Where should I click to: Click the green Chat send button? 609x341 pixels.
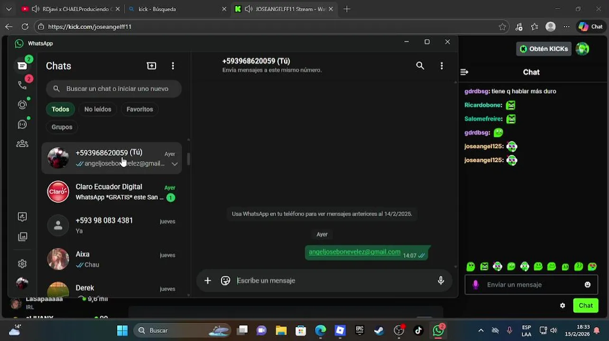585,305
